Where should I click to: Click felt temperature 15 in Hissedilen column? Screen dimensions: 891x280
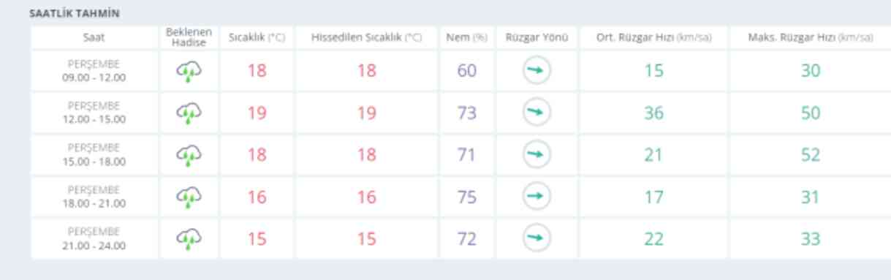[367, 239]
